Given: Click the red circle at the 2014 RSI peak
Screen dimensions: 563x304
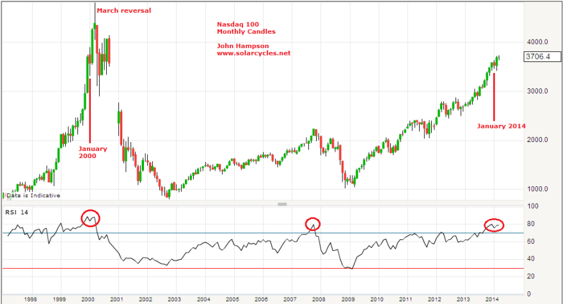Looking at the screenshot, I should (x=493, y=225).
